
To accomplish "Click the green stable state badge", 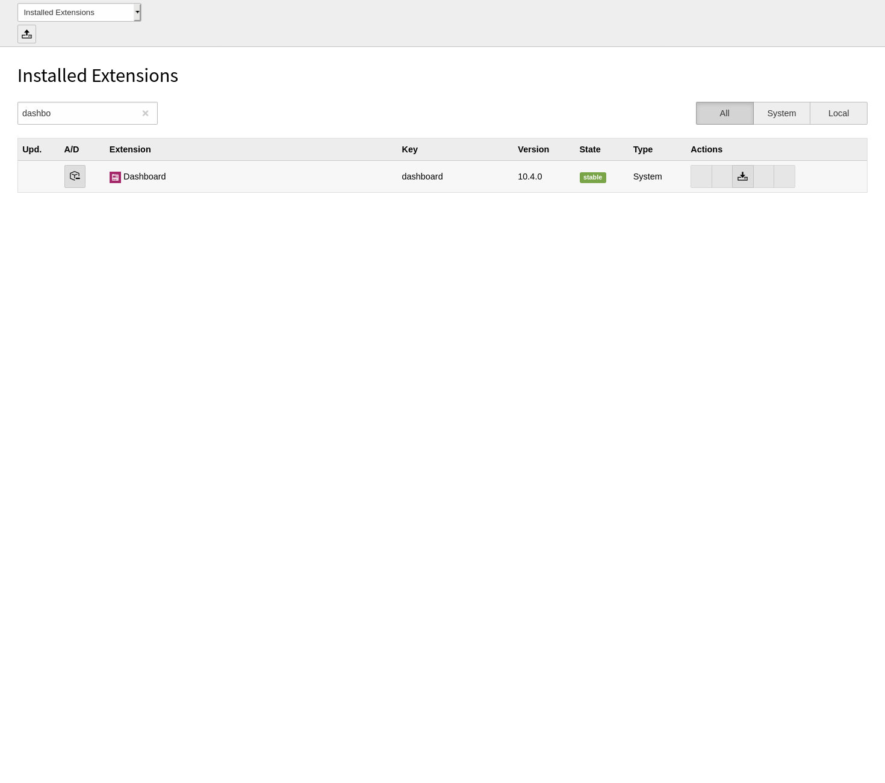I will click(x=592, y=177).
